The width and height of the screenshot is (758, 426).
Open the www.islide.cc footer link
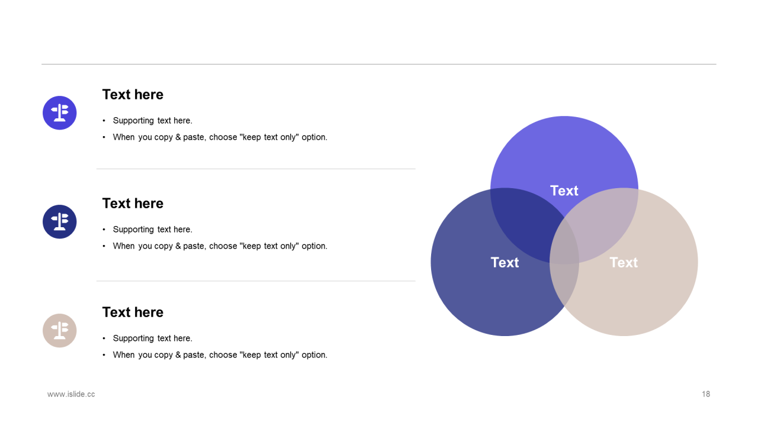71,394
